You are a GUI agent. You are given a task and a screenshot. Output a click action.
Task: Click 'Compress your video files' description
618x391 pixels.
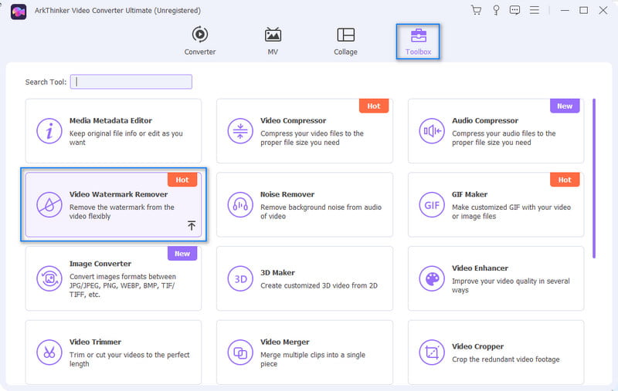[x=312, y=138]
